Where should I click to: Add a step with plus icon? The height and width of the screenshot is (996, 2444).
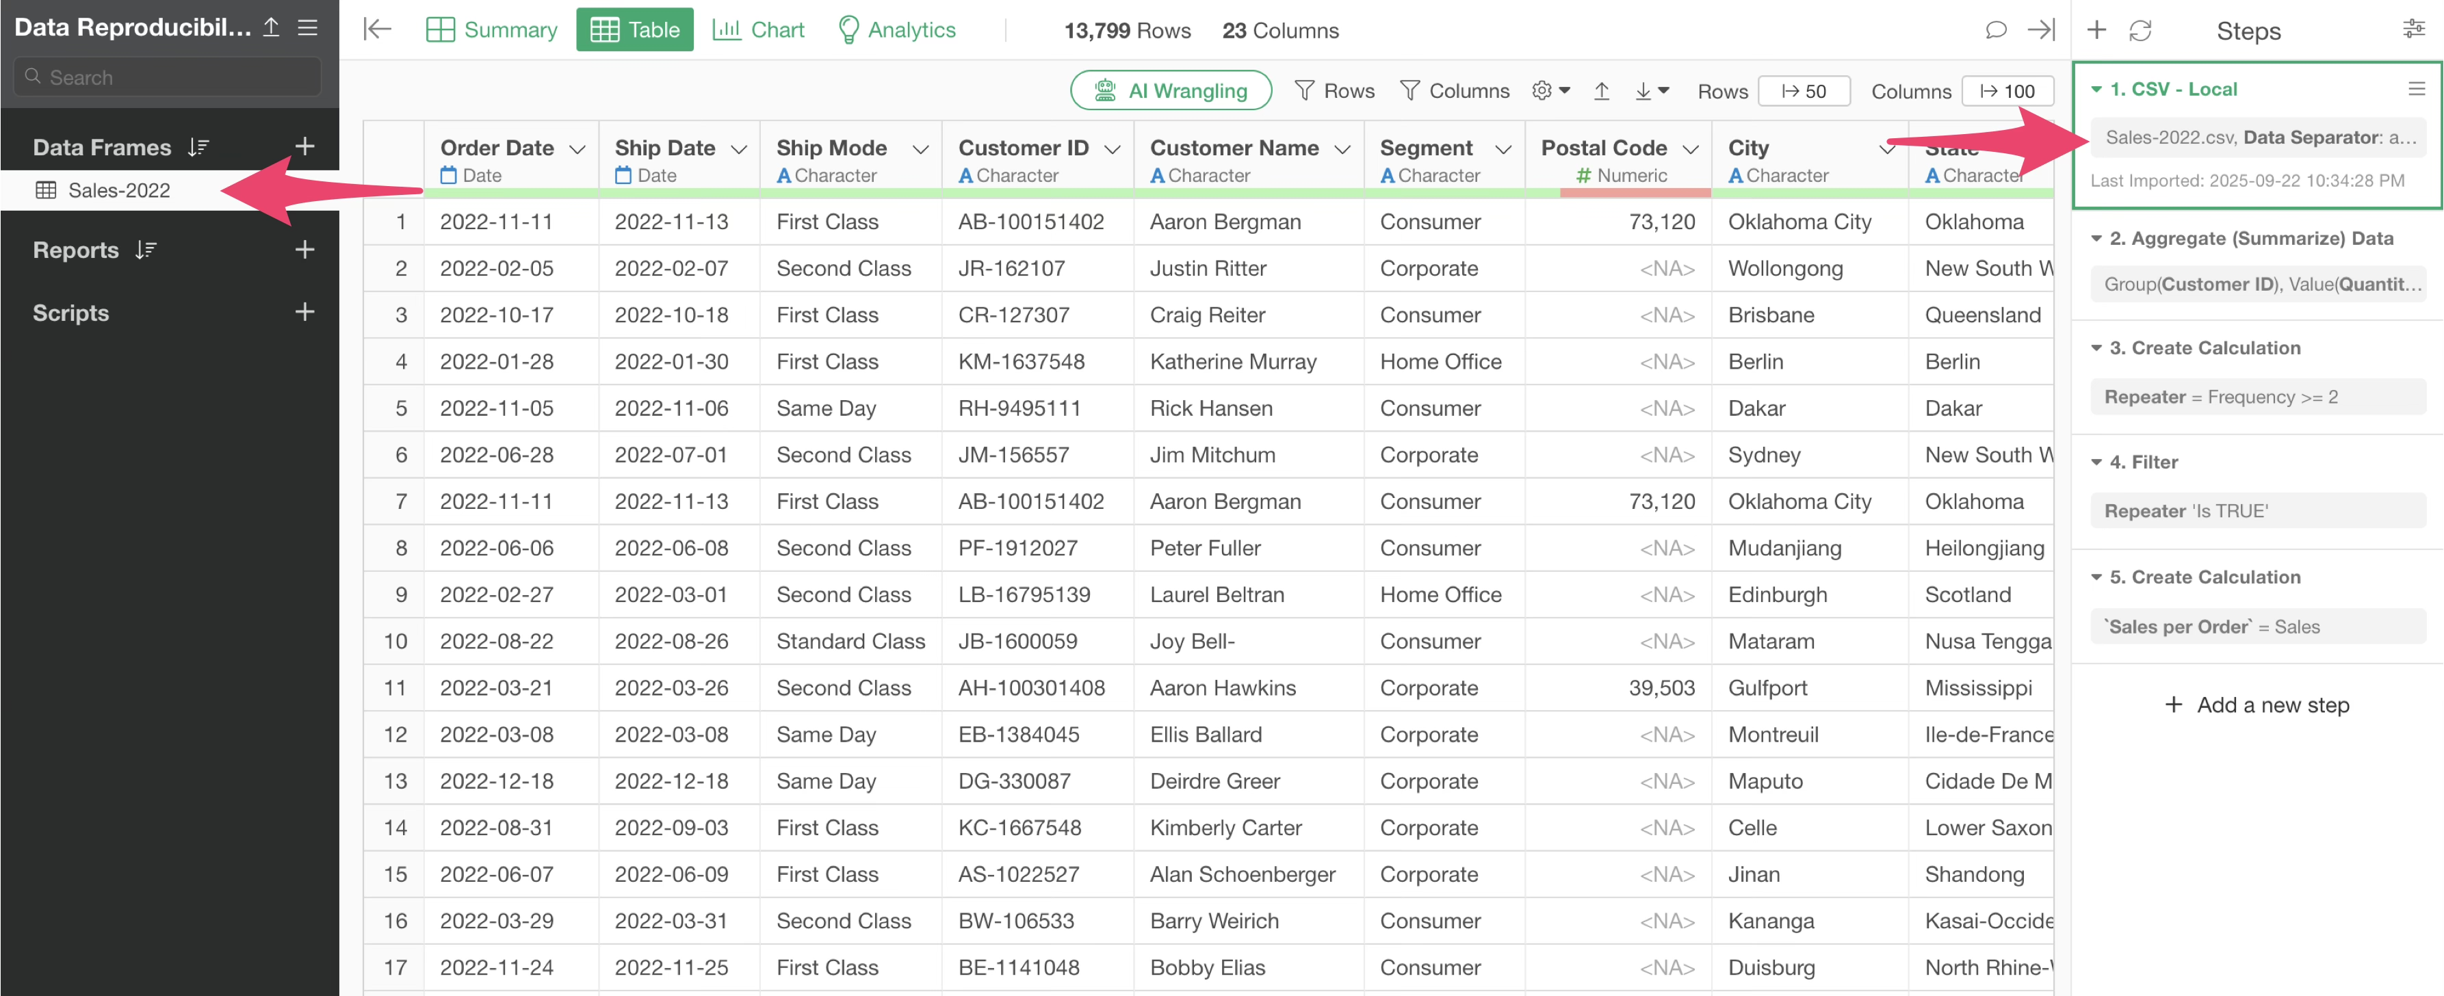[x=2096, y=30]
